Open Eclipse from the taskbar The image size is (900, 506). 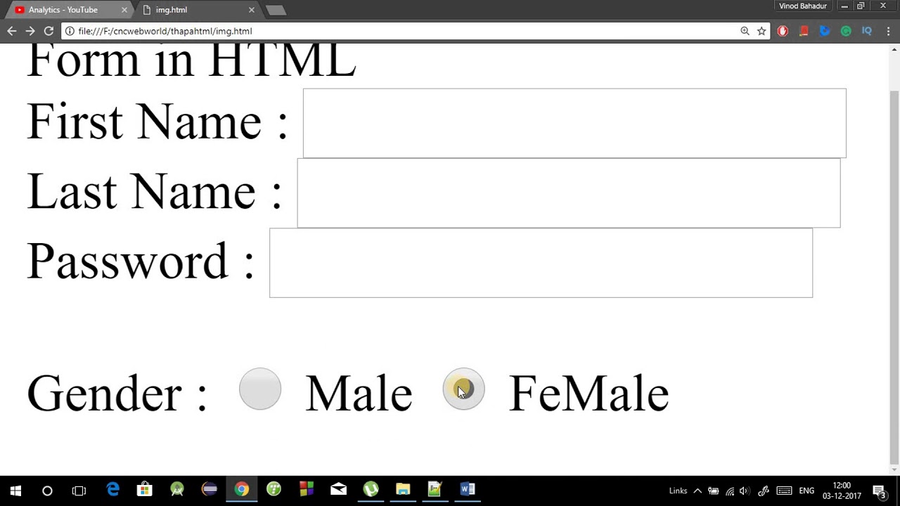[x=210, y=489]
